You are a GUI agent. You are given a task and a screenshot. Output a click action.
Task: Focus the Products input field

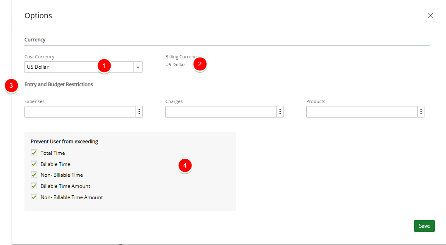362,112
